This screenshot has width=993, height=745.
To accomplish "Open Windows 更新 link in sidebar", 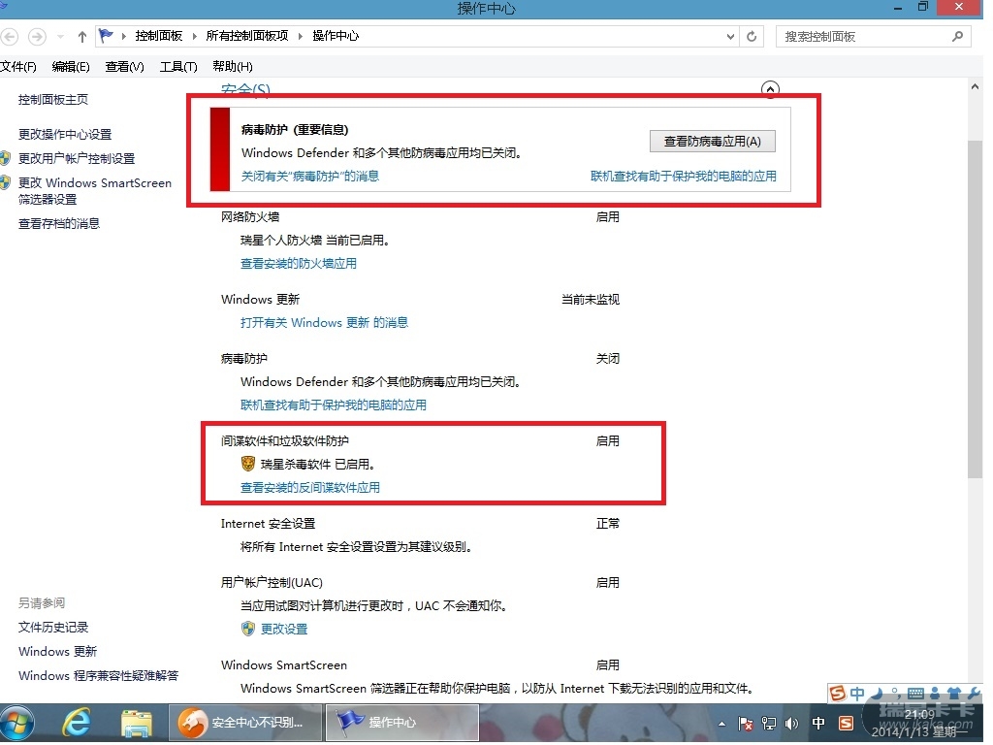I will point(57,652).
